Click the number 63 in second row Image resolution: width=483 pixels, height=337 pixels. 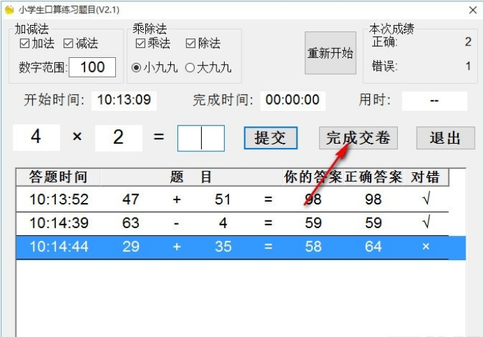click(131, 223)
